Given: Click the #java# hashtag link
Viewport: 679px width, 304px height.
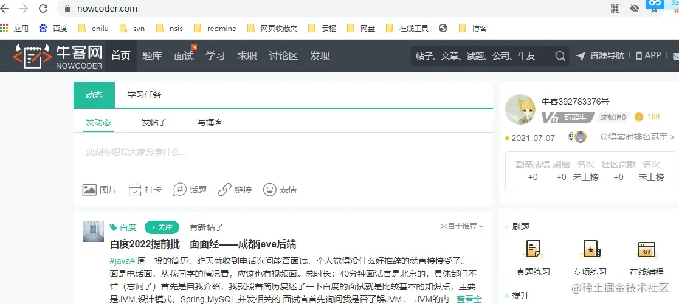Looking at the screenshot, I should tap(122, 261).
